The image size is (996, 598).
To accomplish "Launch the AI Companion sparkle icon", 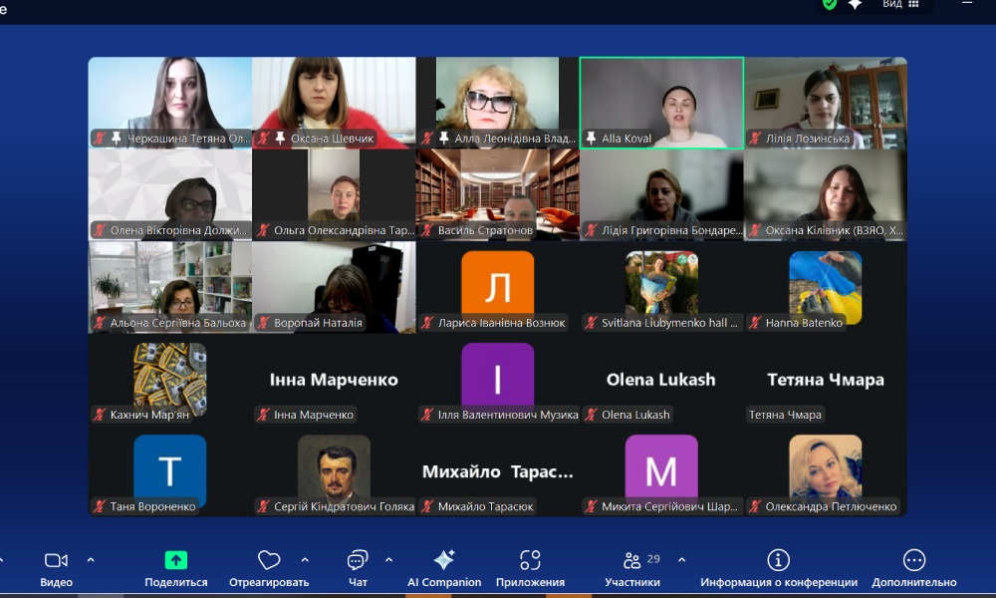I will click(444, 560).
